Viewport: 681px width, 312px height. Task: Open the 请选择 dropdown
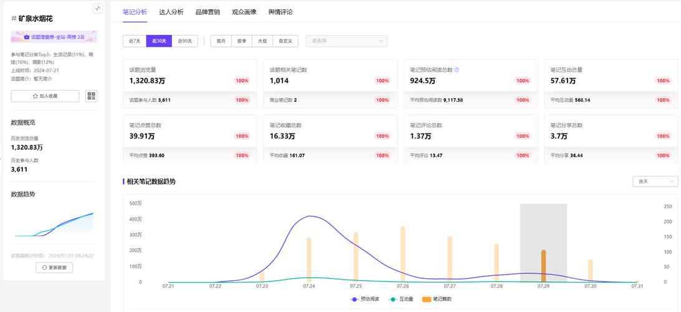coord(346,41)
